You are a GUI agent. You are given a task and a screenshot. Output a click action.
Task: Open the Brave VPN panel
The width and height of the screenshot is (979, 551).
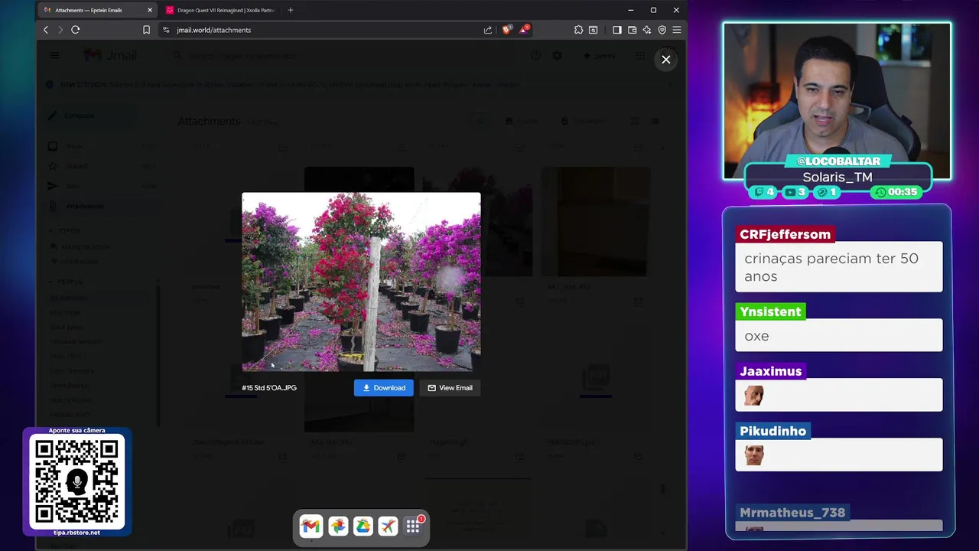click(x=662, y=30)
